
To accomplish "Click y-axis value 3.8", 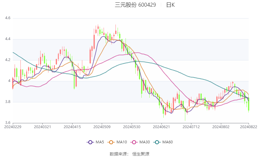I will pos(8,102).
